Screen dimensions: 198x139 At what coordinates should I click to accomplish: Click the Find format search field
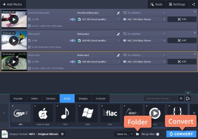click(161, 99)
